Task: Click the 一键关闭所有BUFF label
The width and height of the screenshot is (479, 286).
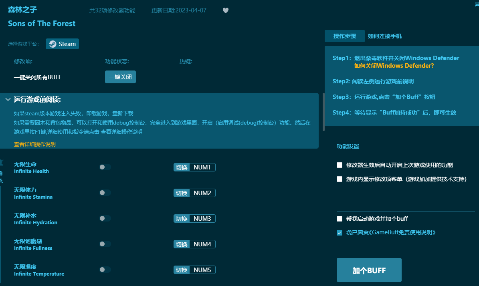Action: tap(38, 77)
